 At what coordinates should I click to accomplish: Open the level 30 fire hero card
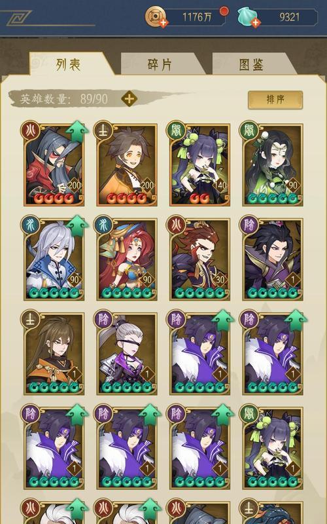click(199, 259)
